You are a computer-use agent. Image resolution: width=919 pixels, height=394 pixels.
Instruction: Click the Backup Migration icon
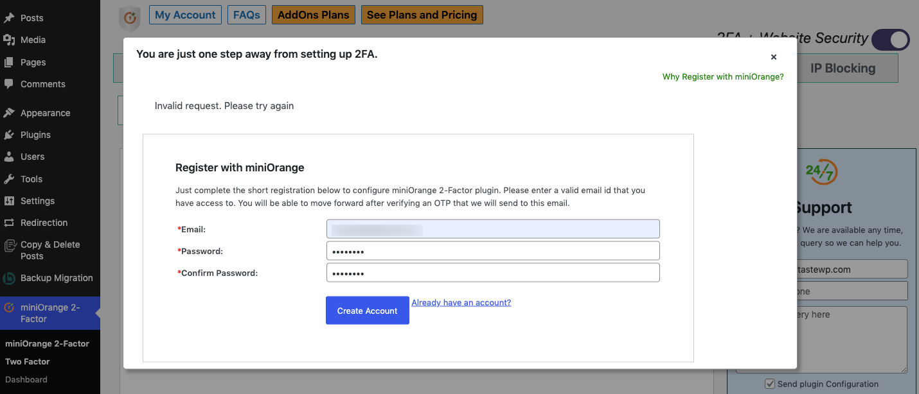click(x=9, y=277)
